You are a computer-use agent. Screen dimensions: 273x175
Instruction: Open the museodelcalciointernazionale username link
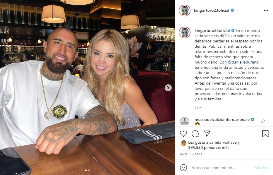point(222,119)
